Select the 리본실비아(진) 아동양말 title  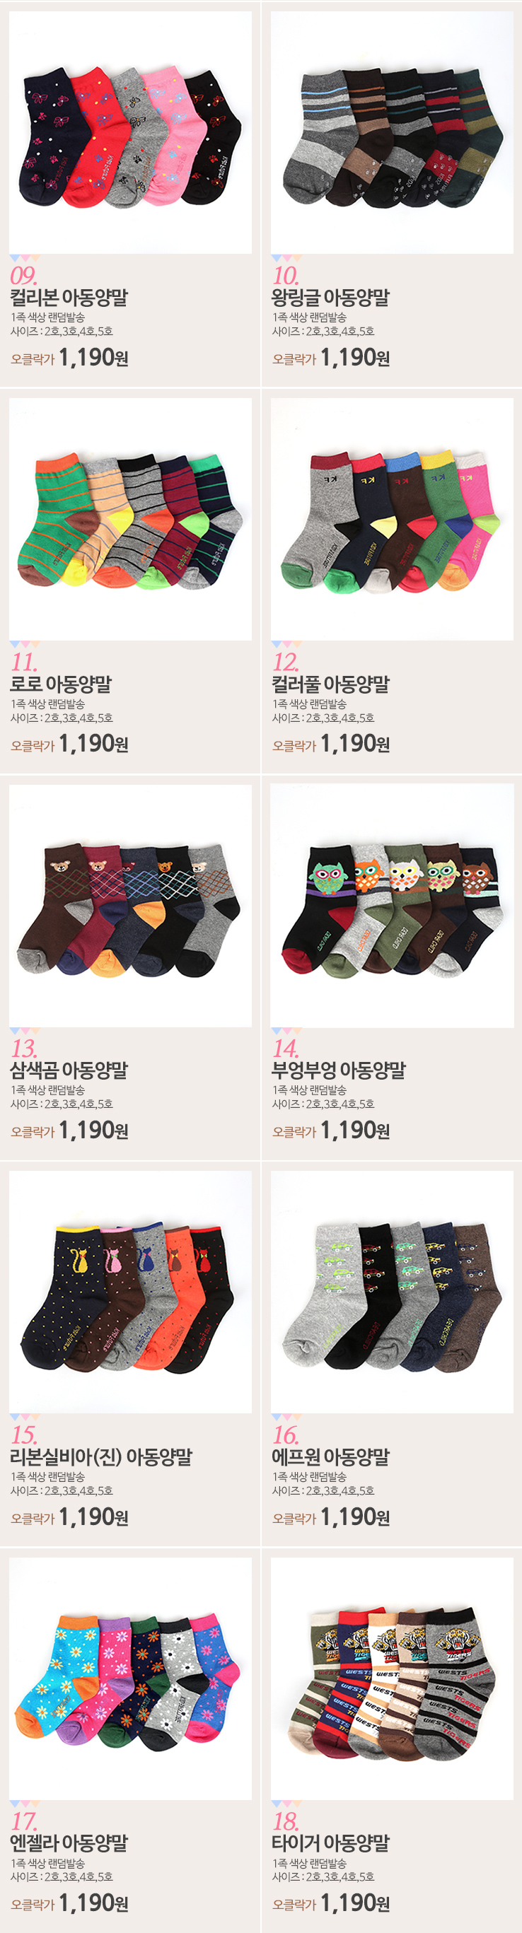pos(101,1456)
